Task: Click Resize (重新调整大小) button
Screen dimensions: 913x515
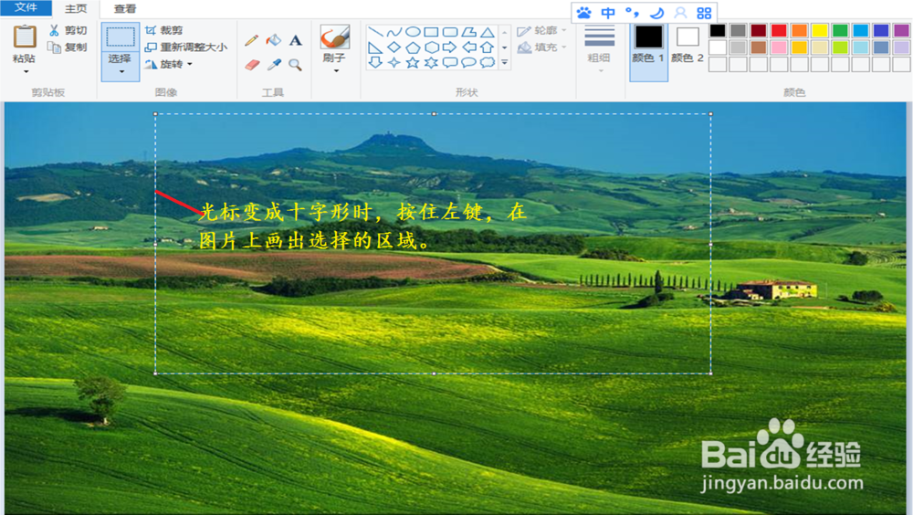Action: (x=186, y=47)
